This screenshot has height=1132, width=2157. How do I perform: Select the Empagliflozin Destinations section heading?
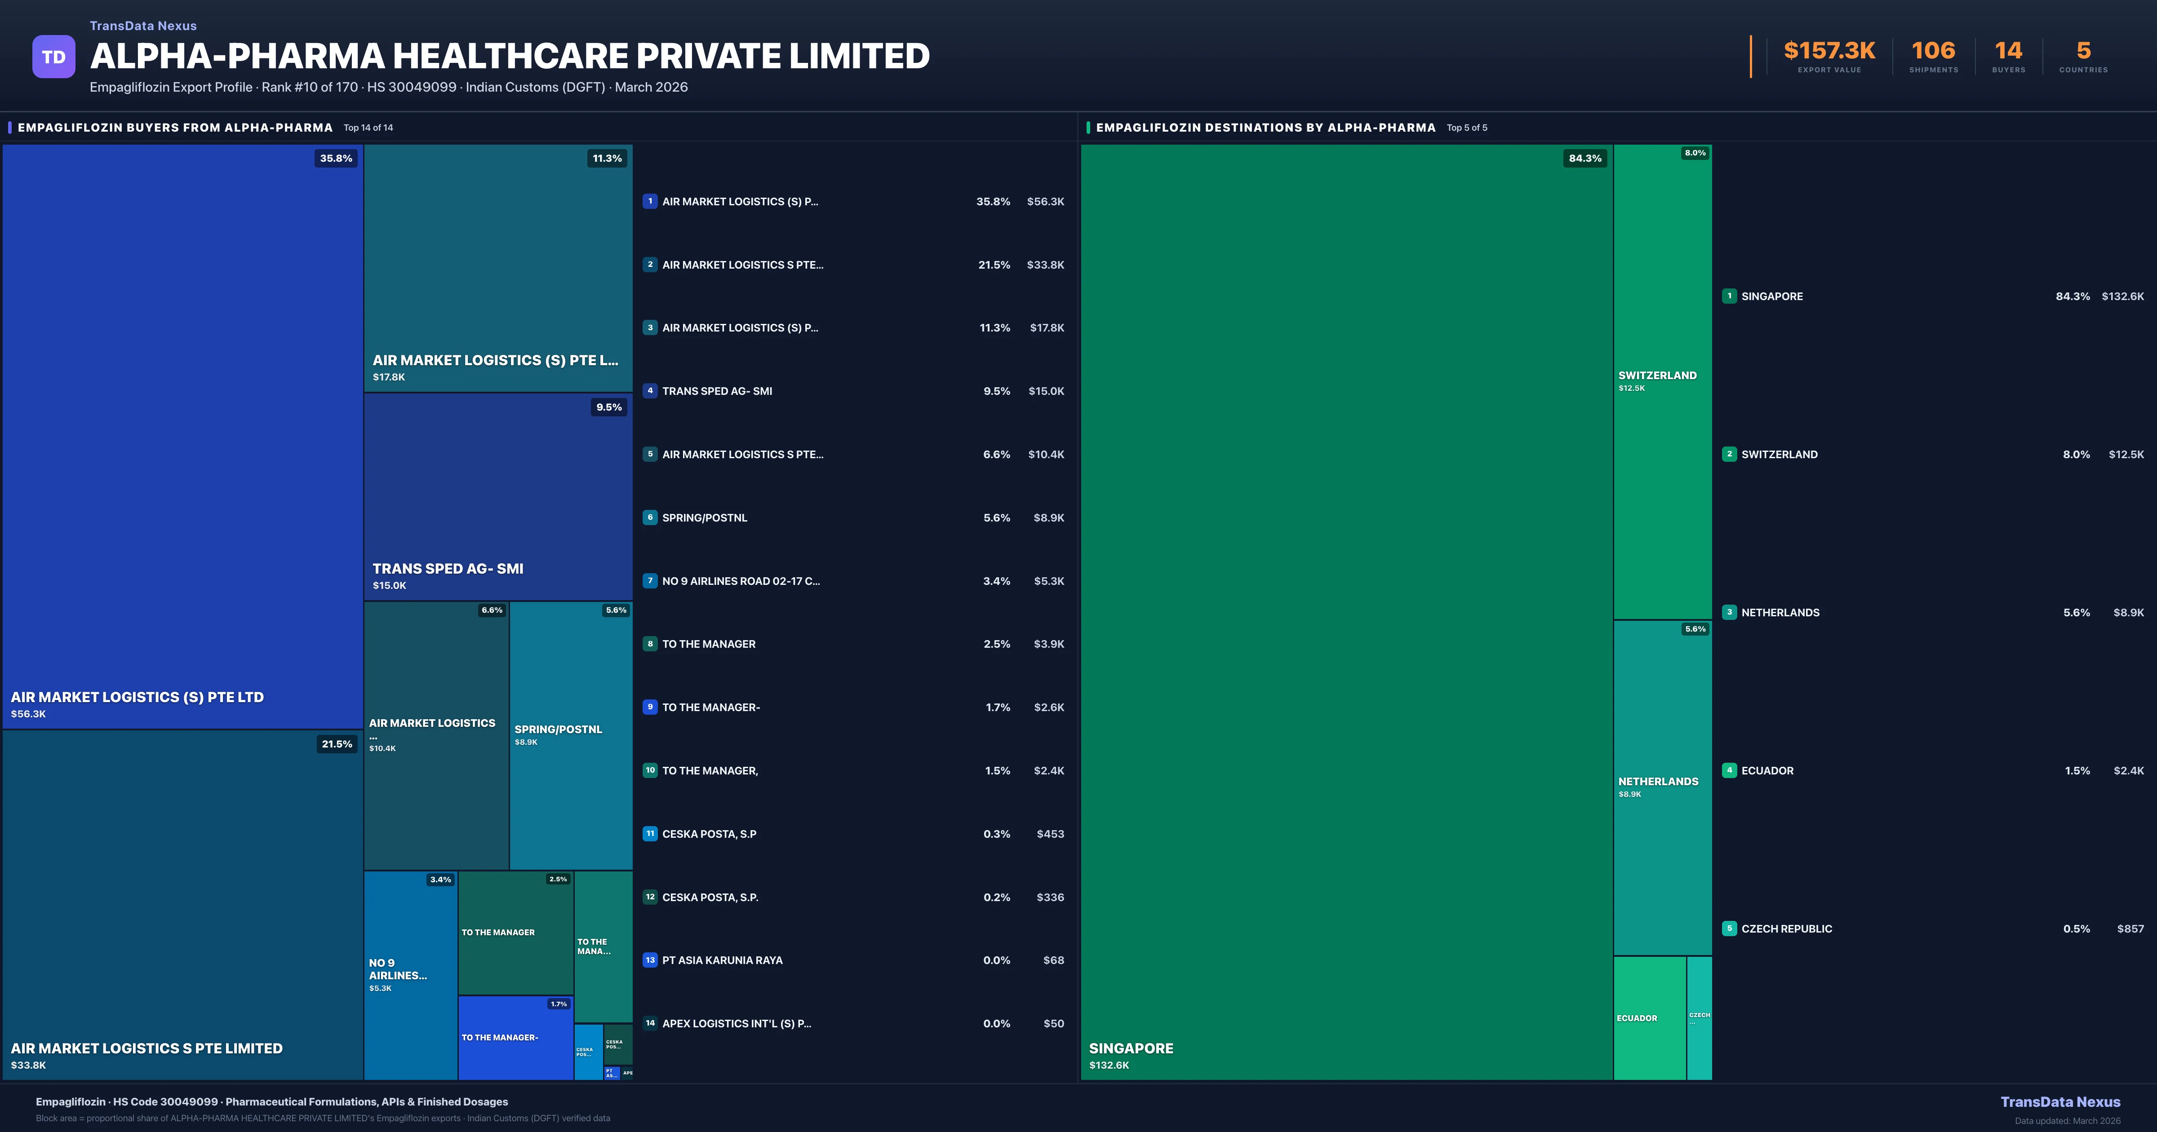[1265, 127]
